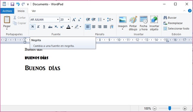Align text to the right
This screenshot has height=112, width=193.
click(100, 27)
